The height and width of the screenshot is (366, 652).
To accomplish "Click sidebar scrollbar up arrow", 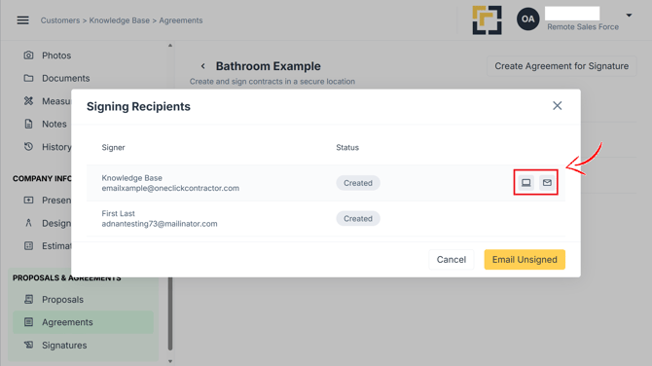I will coord(170,46).
